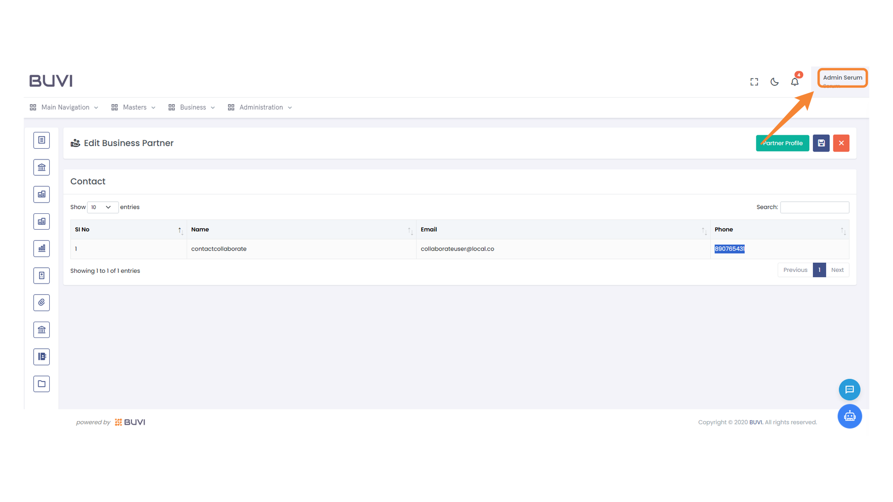
Task: Click the Edit Business Partner people icon
Action: (x=75, y=143)
